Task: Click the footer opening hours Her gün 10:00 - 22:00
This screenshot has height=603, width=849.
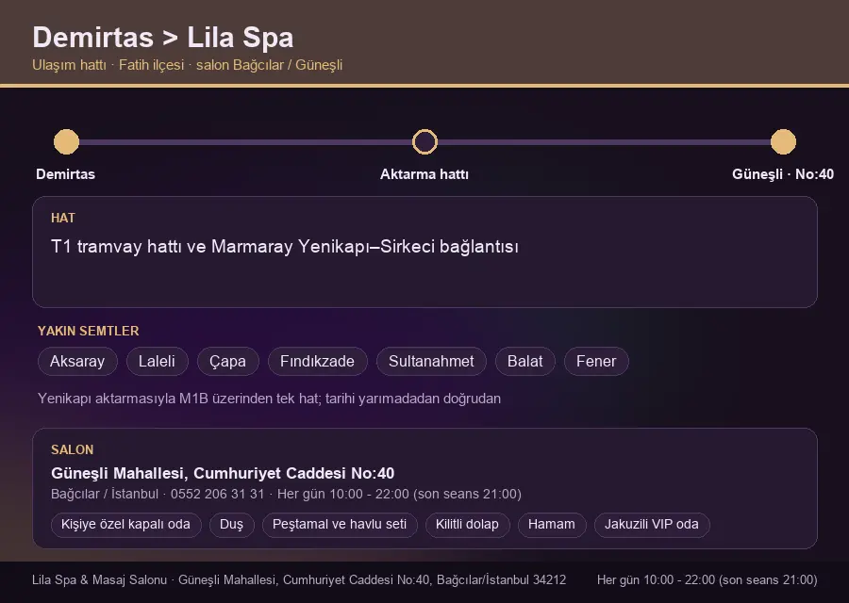Action: point(707,579)
